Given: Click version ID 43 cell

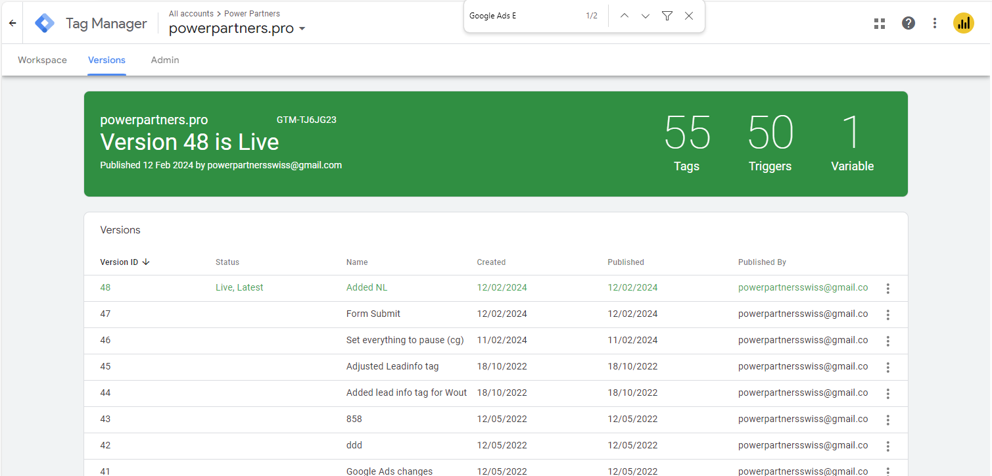Looking at the screenshot, I should coord(105,419).
